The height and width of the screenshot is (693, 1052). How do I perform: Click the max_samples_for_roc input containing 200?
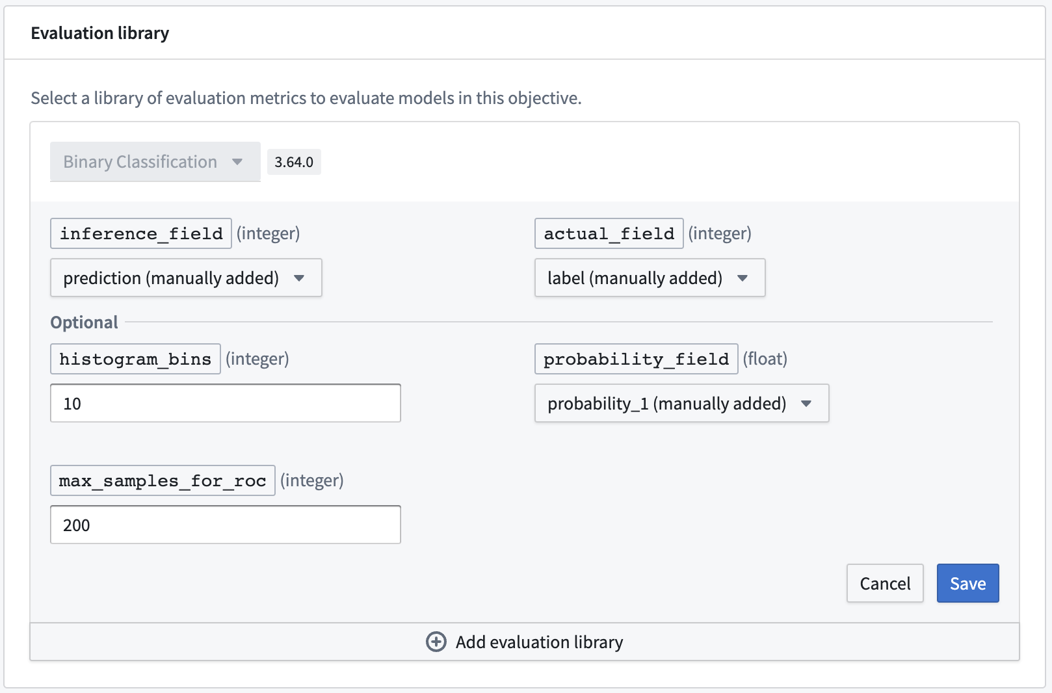[x=226, y=525]
